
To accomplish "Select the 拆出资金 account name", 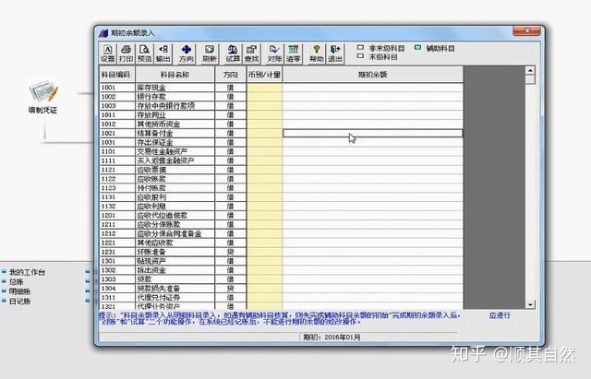I will point(151,270).
